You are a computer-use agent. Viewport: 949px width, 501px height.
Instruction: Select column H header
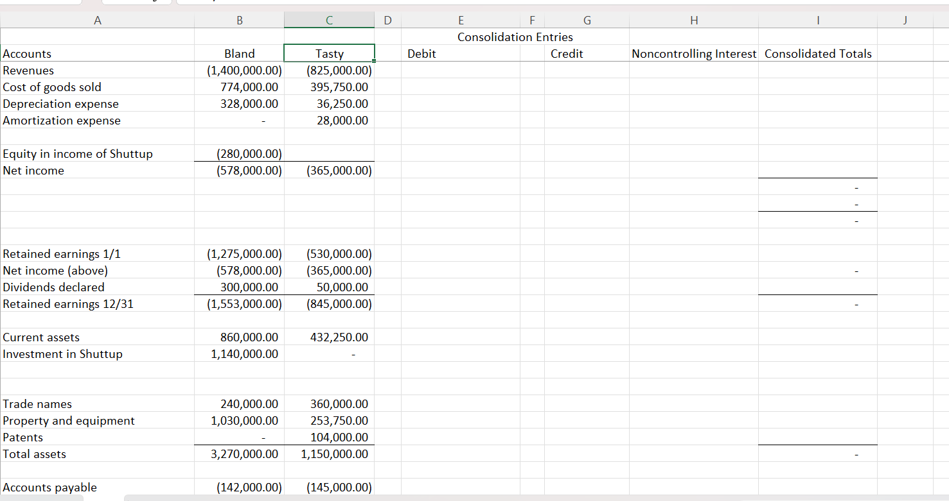694,21
